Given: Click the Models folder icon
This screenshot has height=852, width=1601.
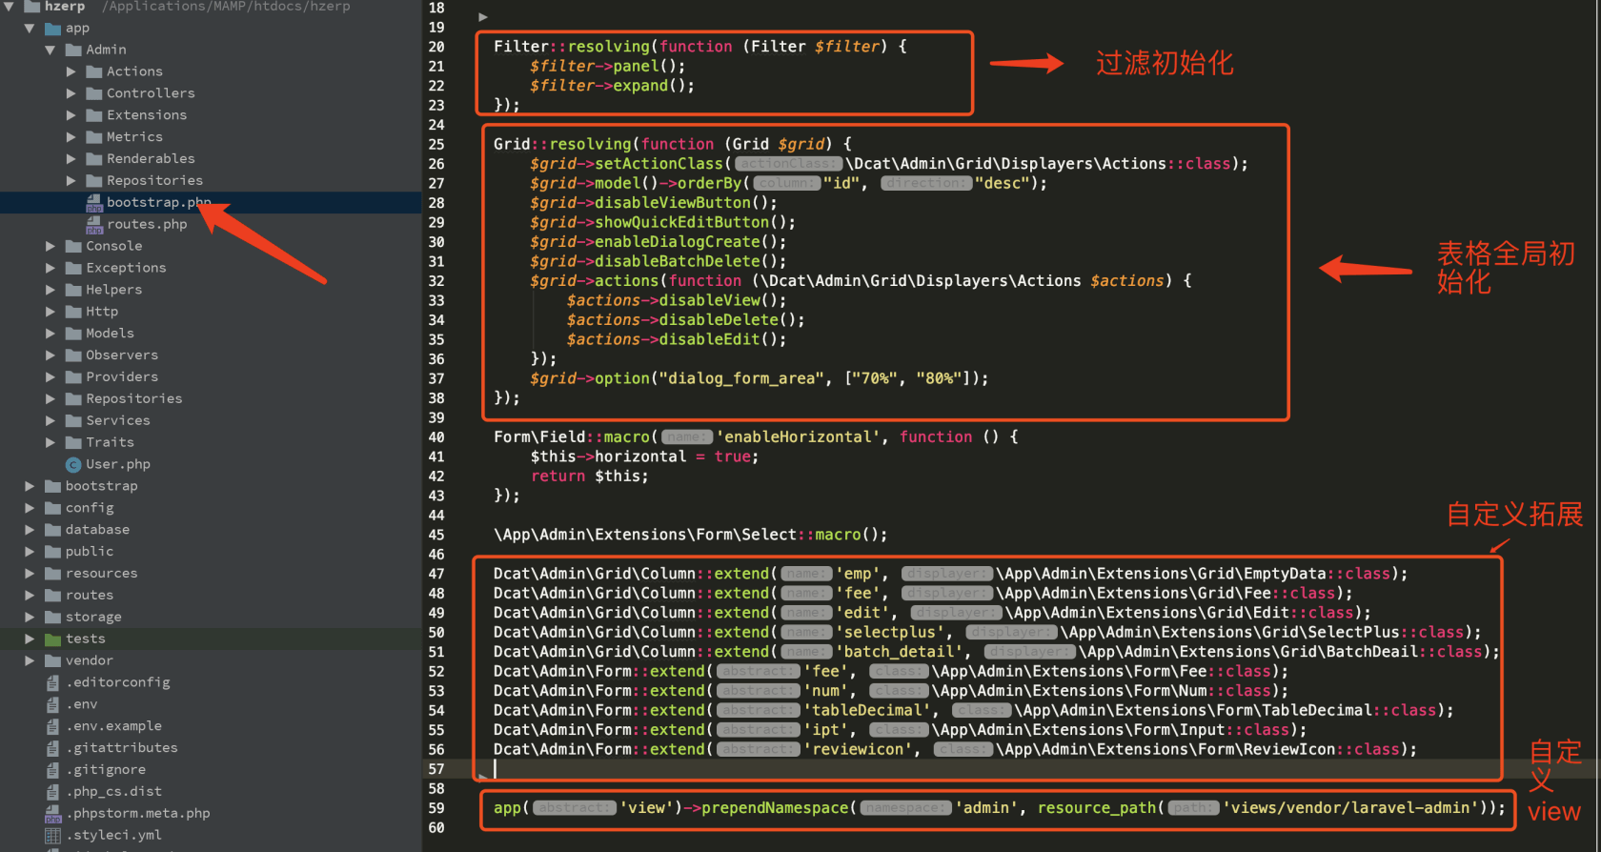Looking at the screenshot, I should coord(73,334).
